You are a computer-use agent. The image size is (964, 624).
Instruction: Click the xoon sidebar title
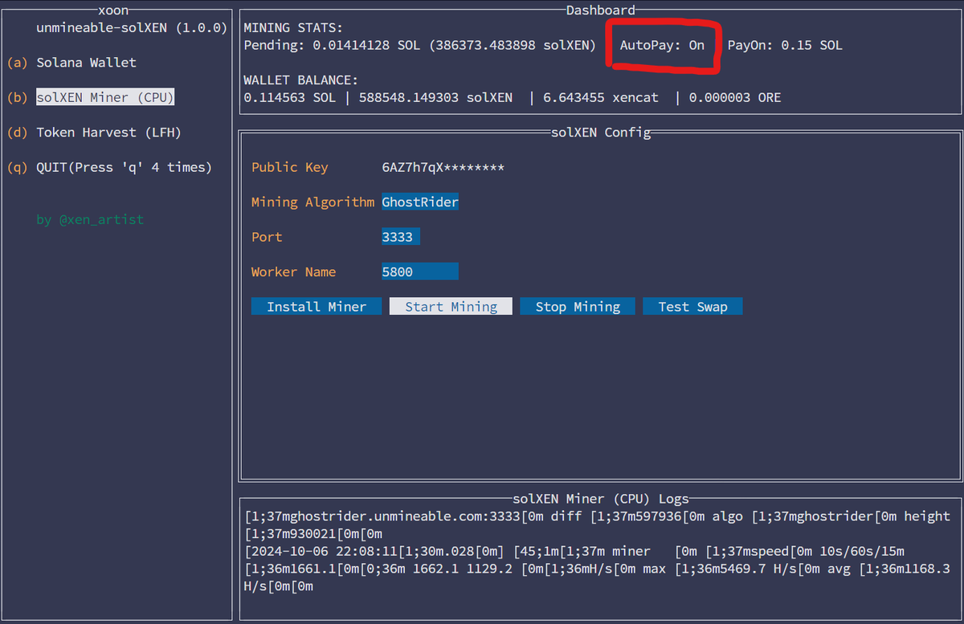(112, 10)
